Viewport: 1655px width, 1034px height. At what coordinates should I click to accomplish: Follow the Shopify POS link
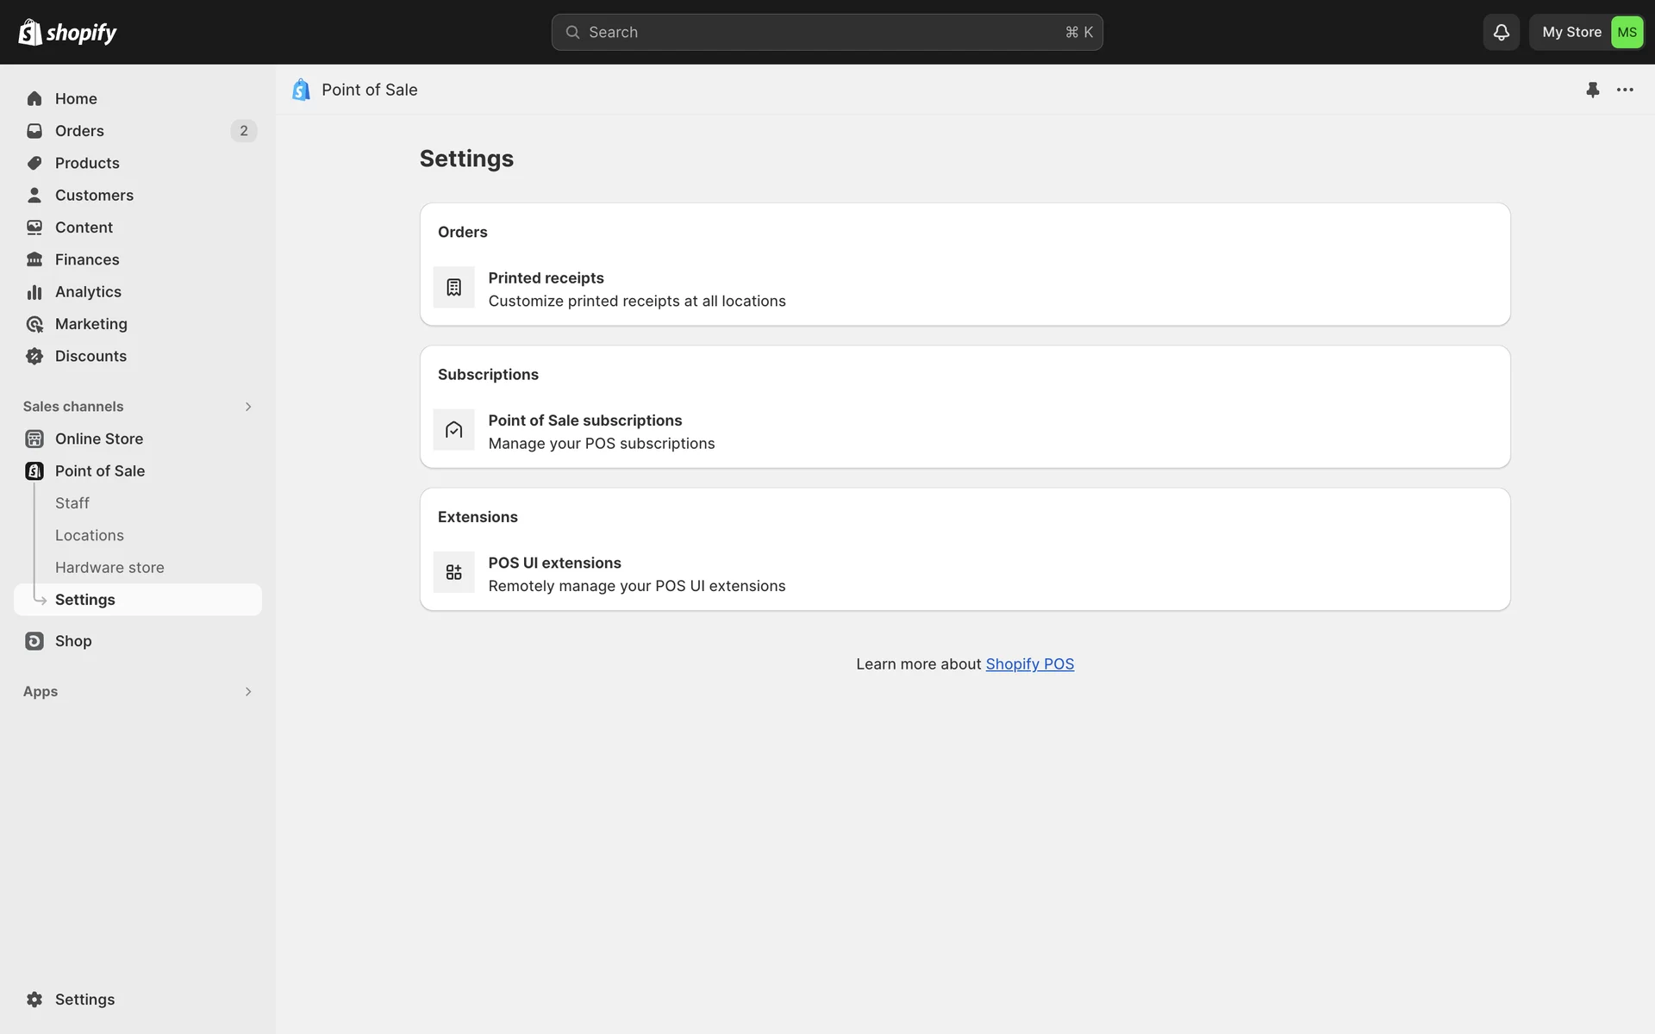point(1029,664)
